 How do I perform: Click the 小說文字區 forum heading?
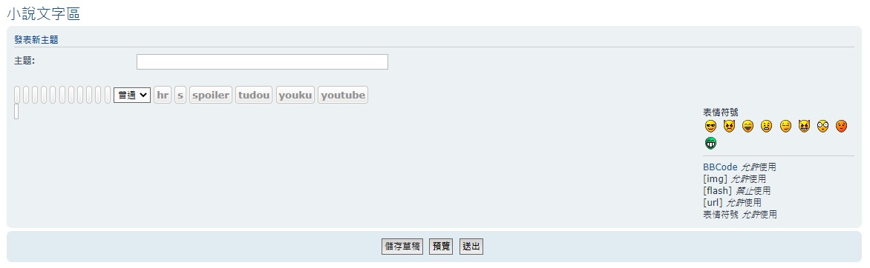point(43,14)
